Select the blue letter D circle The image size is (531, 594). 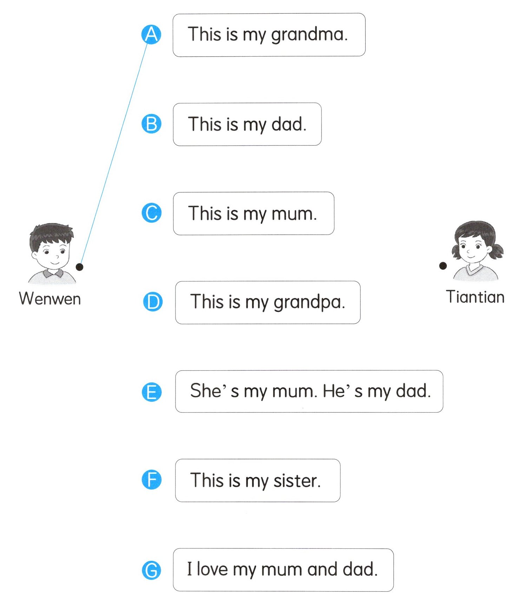[x=153, y=302]
